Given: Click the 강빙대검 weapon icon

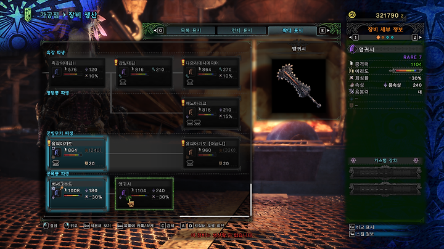Looking at the screenshot, I should tap(123, 72).
